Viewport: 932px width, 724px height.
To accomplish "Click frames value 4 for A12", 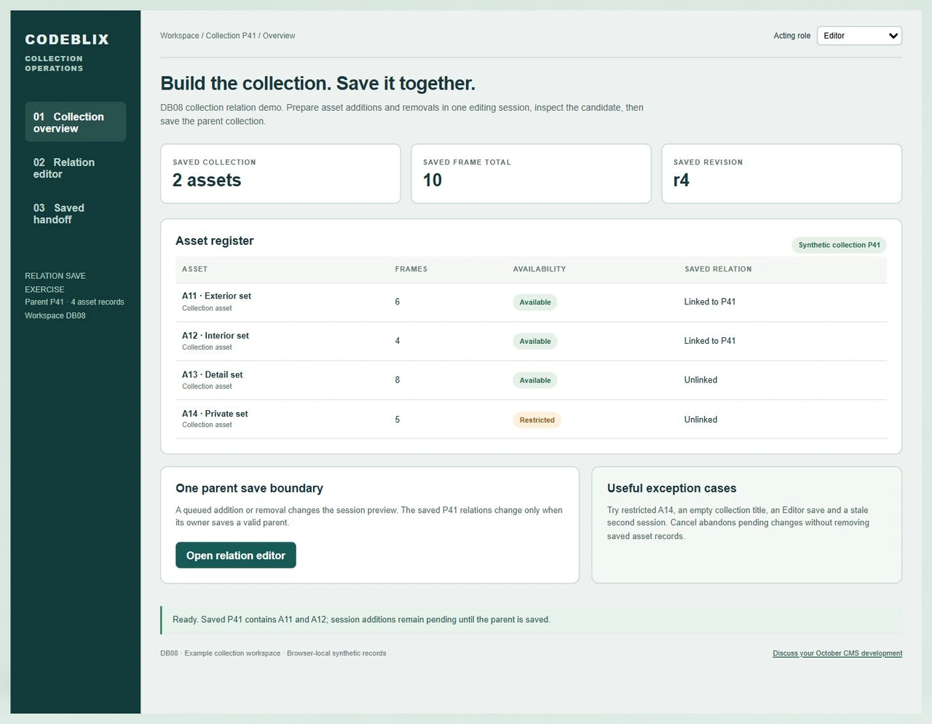I will pyautogui.click(x=397, y=341).
